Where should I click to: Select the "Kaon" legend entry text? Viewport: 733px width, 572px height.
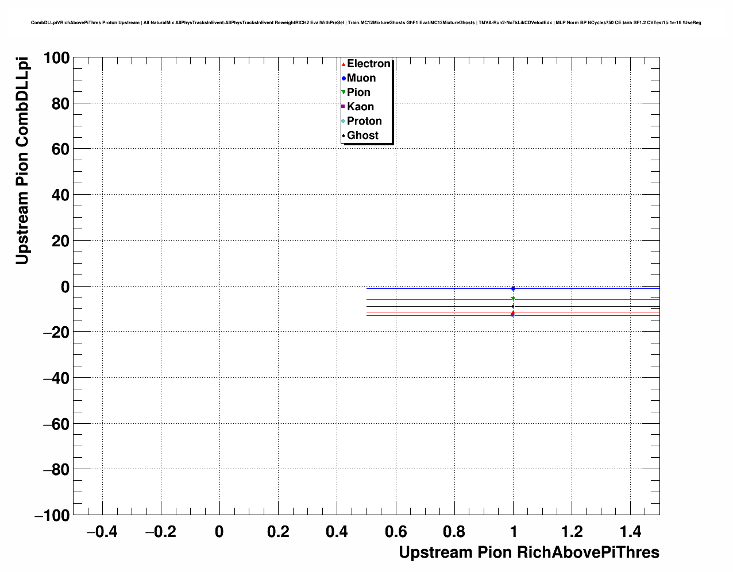tap(360, 107)
